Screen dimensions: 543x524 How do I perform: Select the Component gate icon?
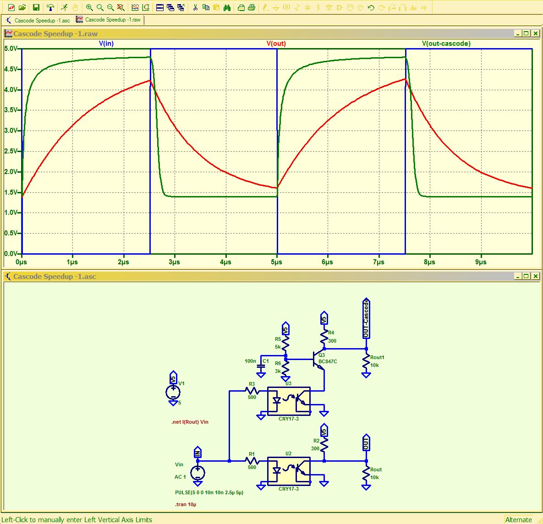pos(340,7)
